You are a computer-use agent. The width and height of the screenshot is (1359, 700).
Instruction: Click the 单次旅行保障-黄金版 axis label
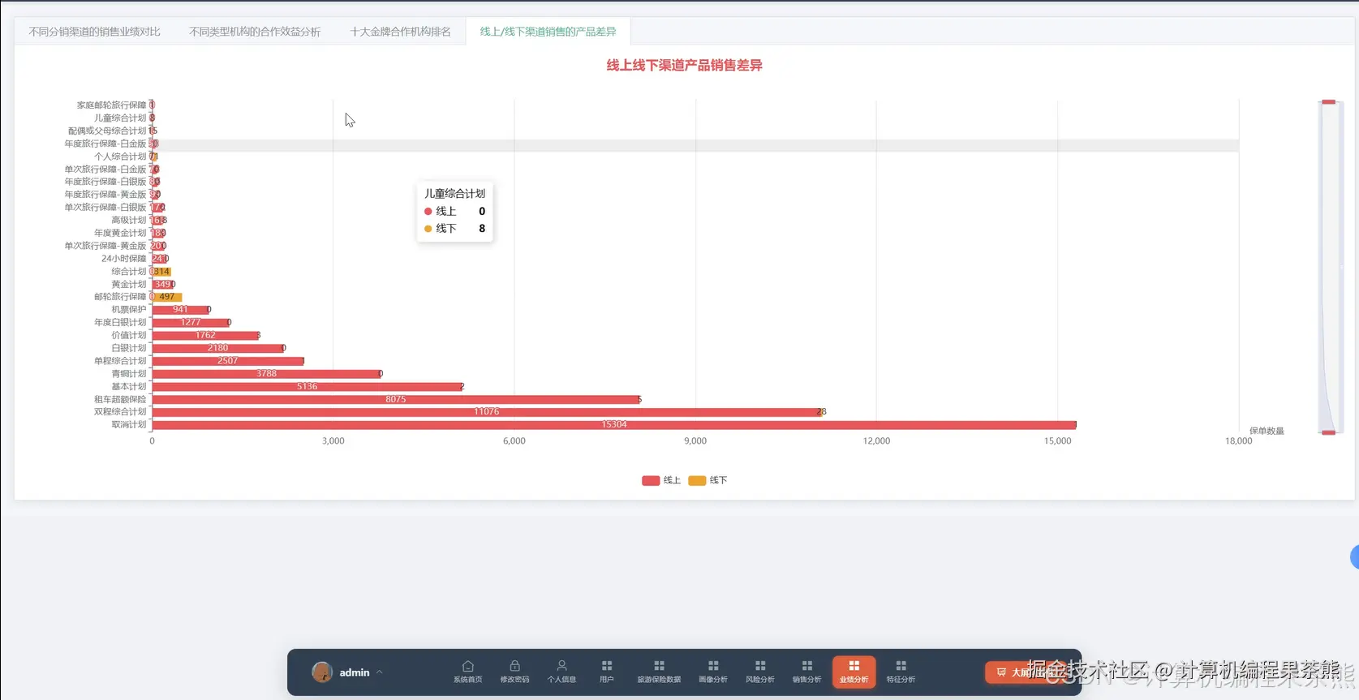coord(105,246)
